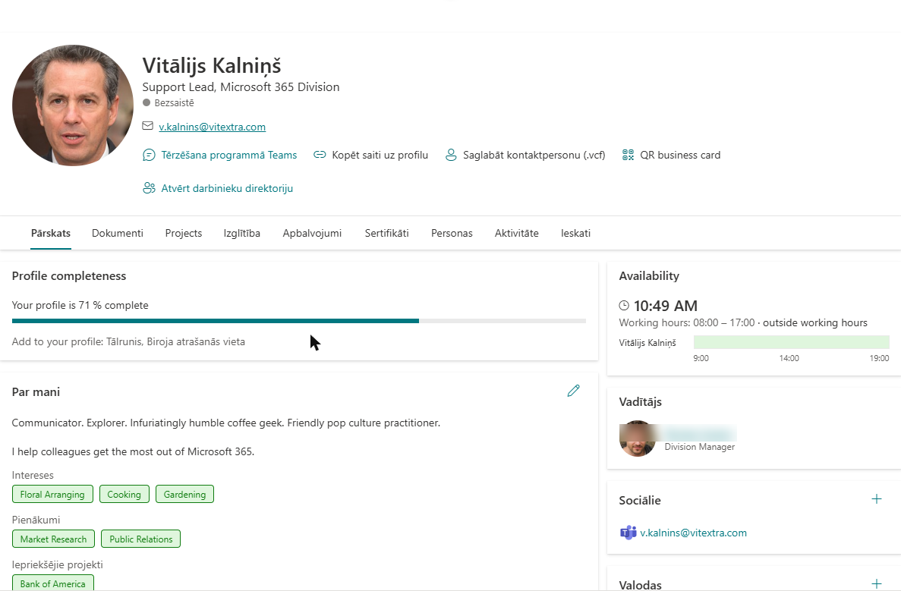Click 'Your profile is 71 % complete' text
This screenshot has height=591, width=901.
click(x=80, y=305)
